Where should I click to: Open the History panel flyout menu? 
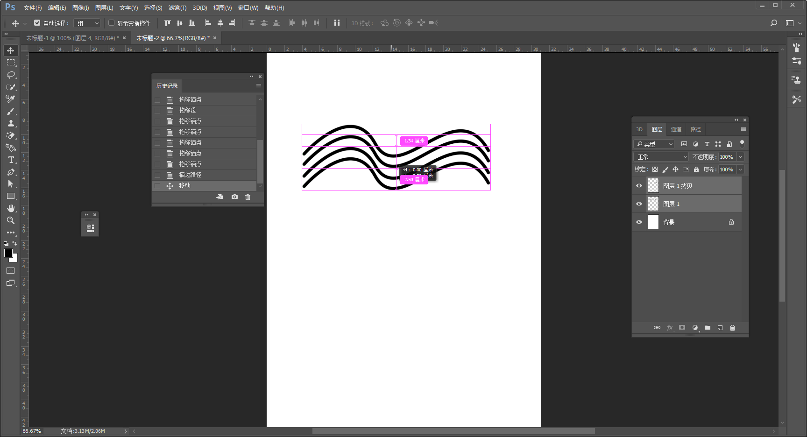tap(259, 86)
